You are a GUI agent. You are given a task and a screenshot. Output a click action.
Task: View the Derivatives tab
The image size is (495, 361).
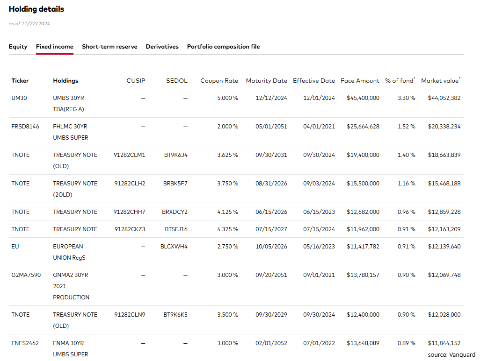tap(162, 47)
